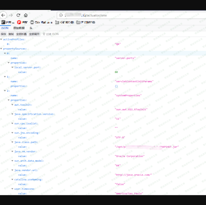Click the 保存 save button

point(4,34)
